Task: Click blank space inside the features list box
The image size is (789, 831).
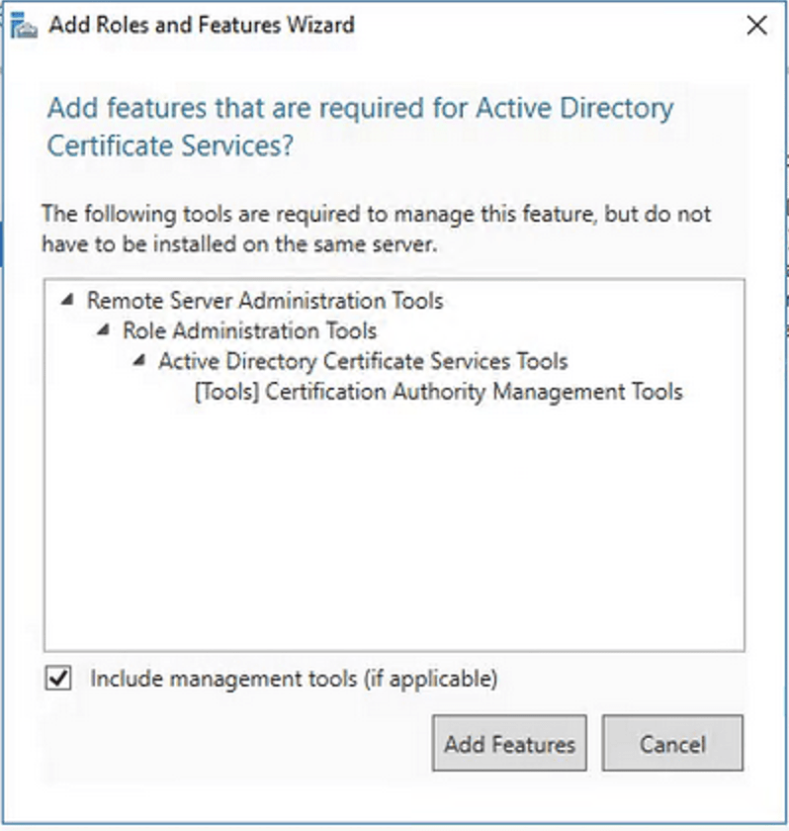Action: pos(394,534)
